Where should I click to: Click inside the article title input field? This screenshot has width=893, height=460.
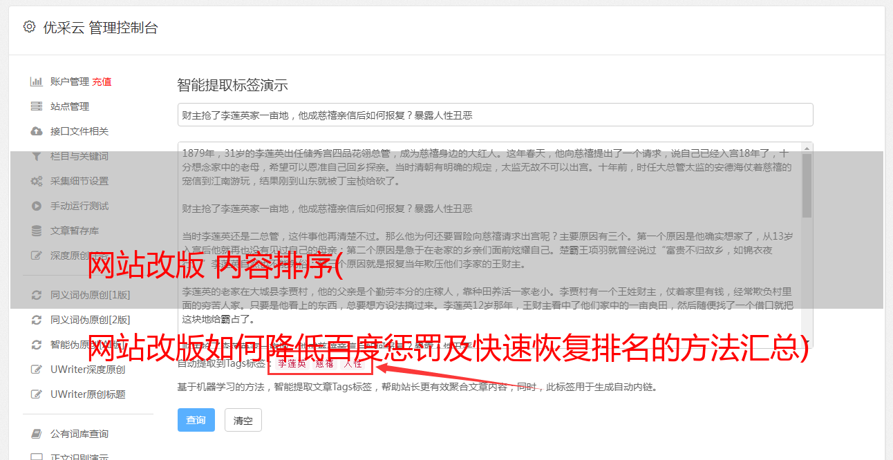495,115
